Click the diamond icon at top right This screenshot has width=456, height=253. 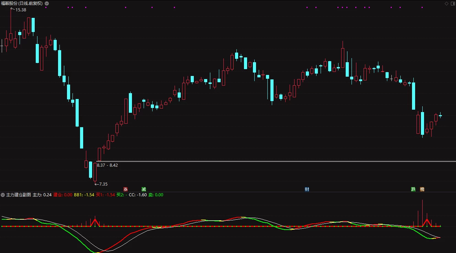[x=446, y=3]
